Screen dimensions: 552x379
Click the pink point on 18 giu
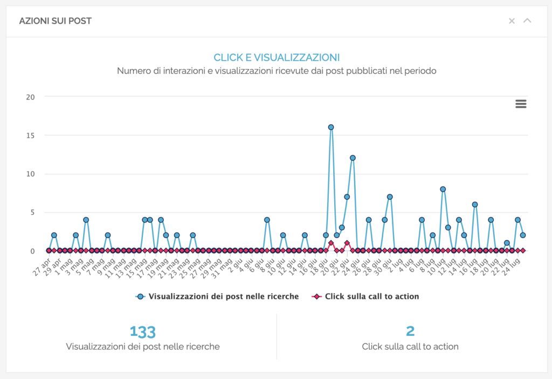coord(331,243)
